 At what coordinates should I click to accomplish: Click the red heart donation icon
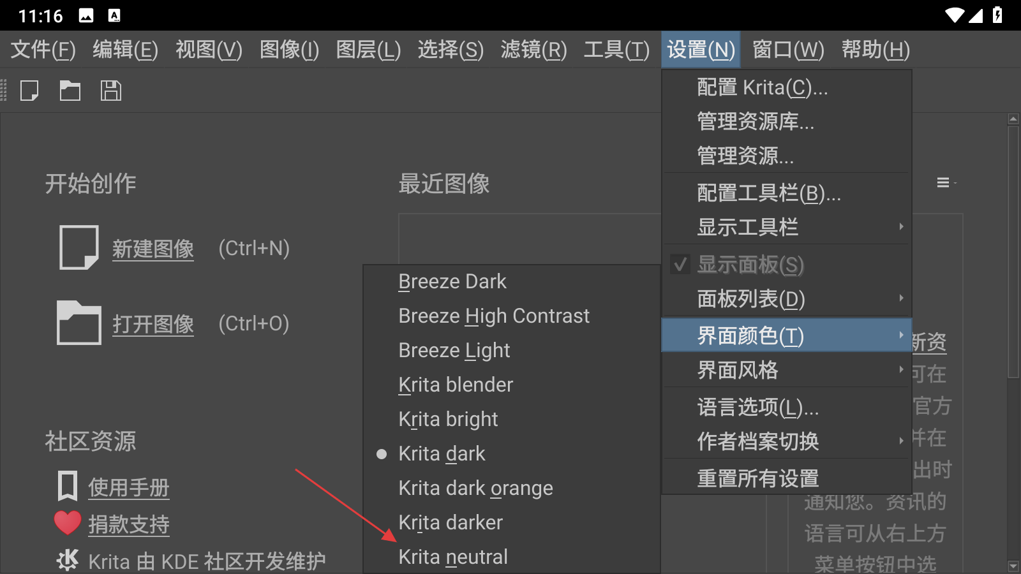click(x=68, y=524)
